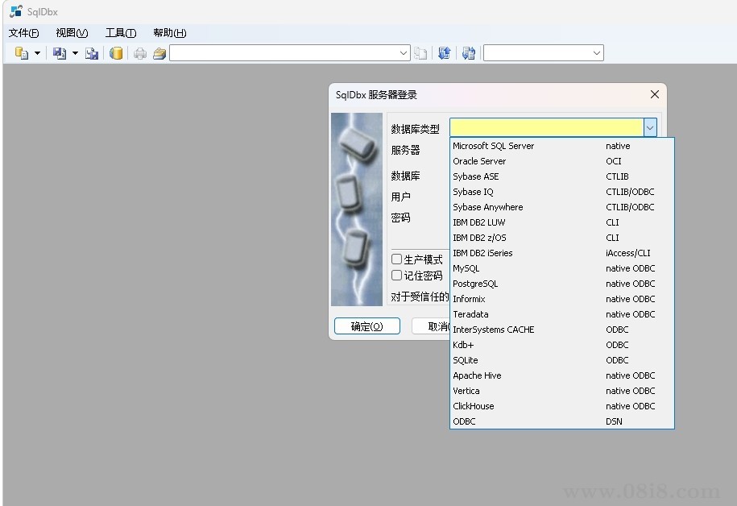Check the 记住密码 option
The image size is (737, 506).
[x=396, y=274]
